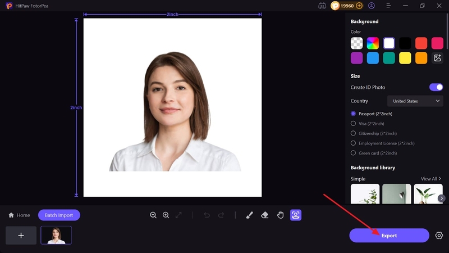Click the zoom in magnifier
The height and width of the screenshot is (253, 449).
point(166,215)
